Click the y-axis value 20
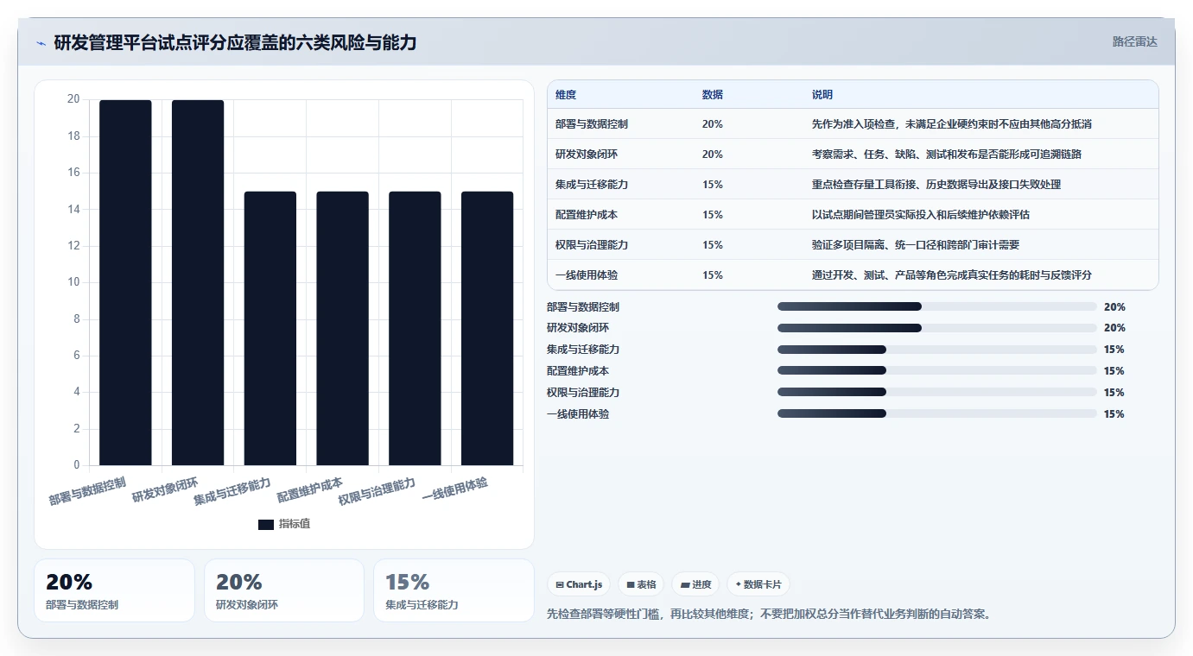The height and width of the screenshot is (656, 1193). pos(73,99)
